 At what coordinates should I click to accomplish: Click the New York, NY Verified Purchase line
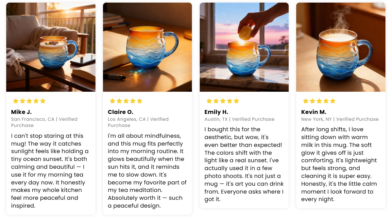pyautogui.click(x=340, y=119)
